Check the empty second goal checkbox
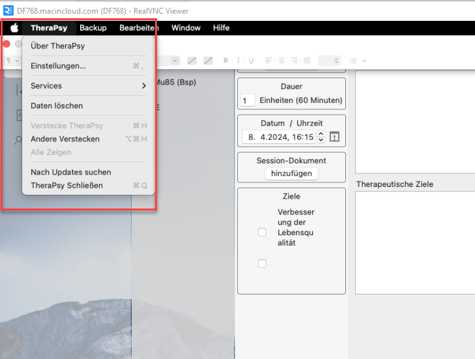This screenshot has width=475, height=359. click(262, 264)
